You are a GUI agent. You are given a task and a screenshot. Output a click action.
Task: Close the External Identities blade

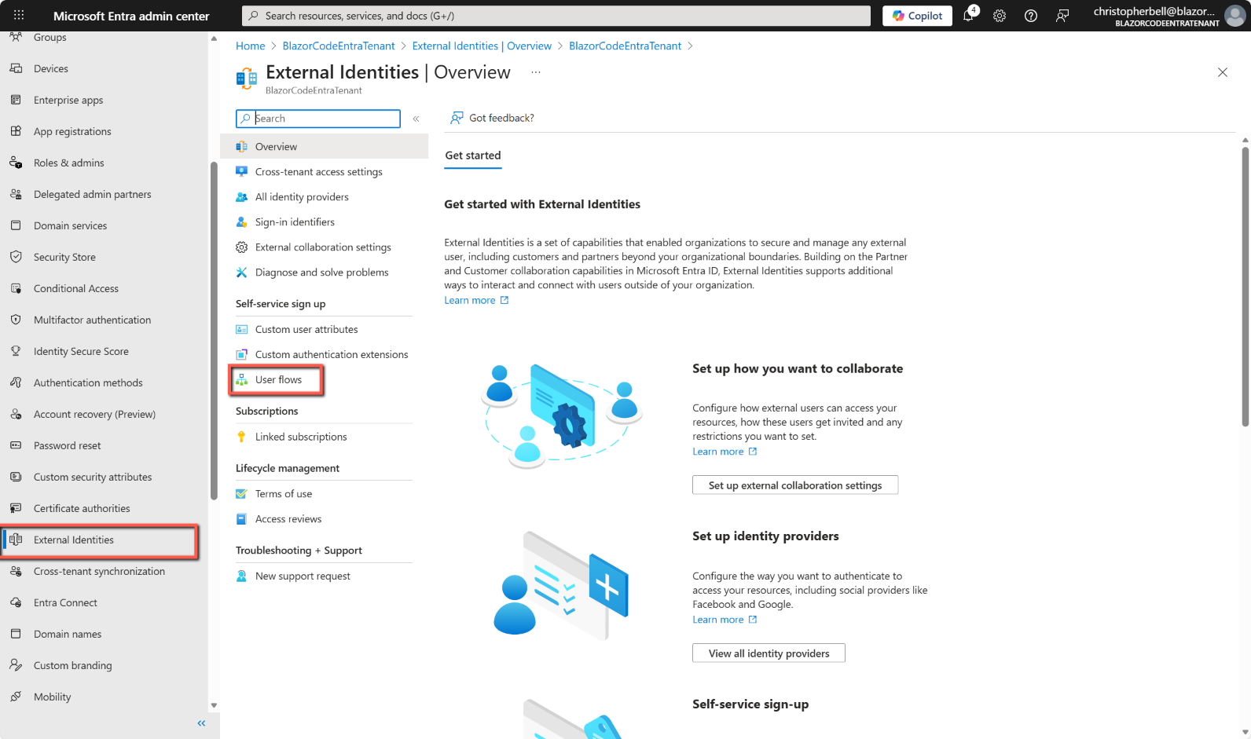click(1222, 72)
